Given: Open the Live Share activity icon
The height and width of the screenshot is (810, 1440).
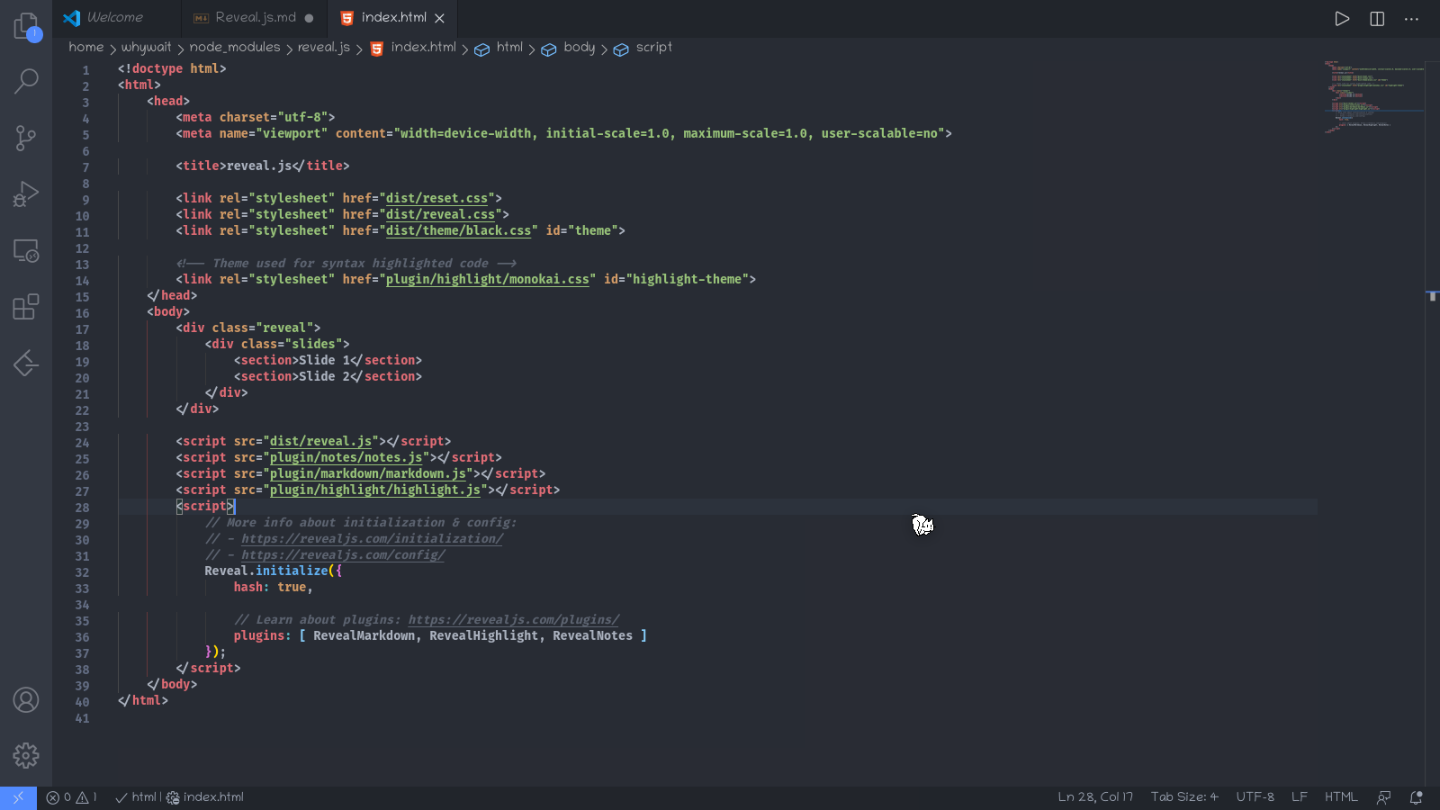Looking at the screenshot, I should click(26, 364).
